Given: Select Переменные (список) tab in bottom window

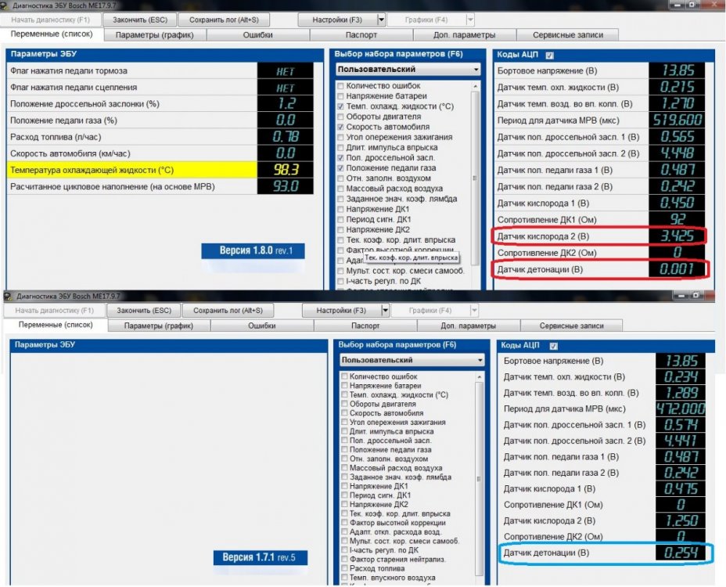Looking at the screenshot, I should 56,326.
